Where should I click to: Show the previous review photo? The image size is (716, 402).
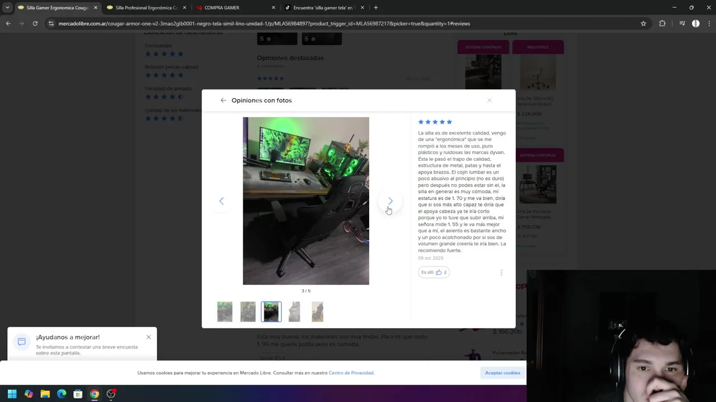222,201
